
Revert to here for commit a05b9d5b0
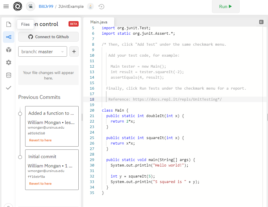pyautogui.click(x=40, y=140)
